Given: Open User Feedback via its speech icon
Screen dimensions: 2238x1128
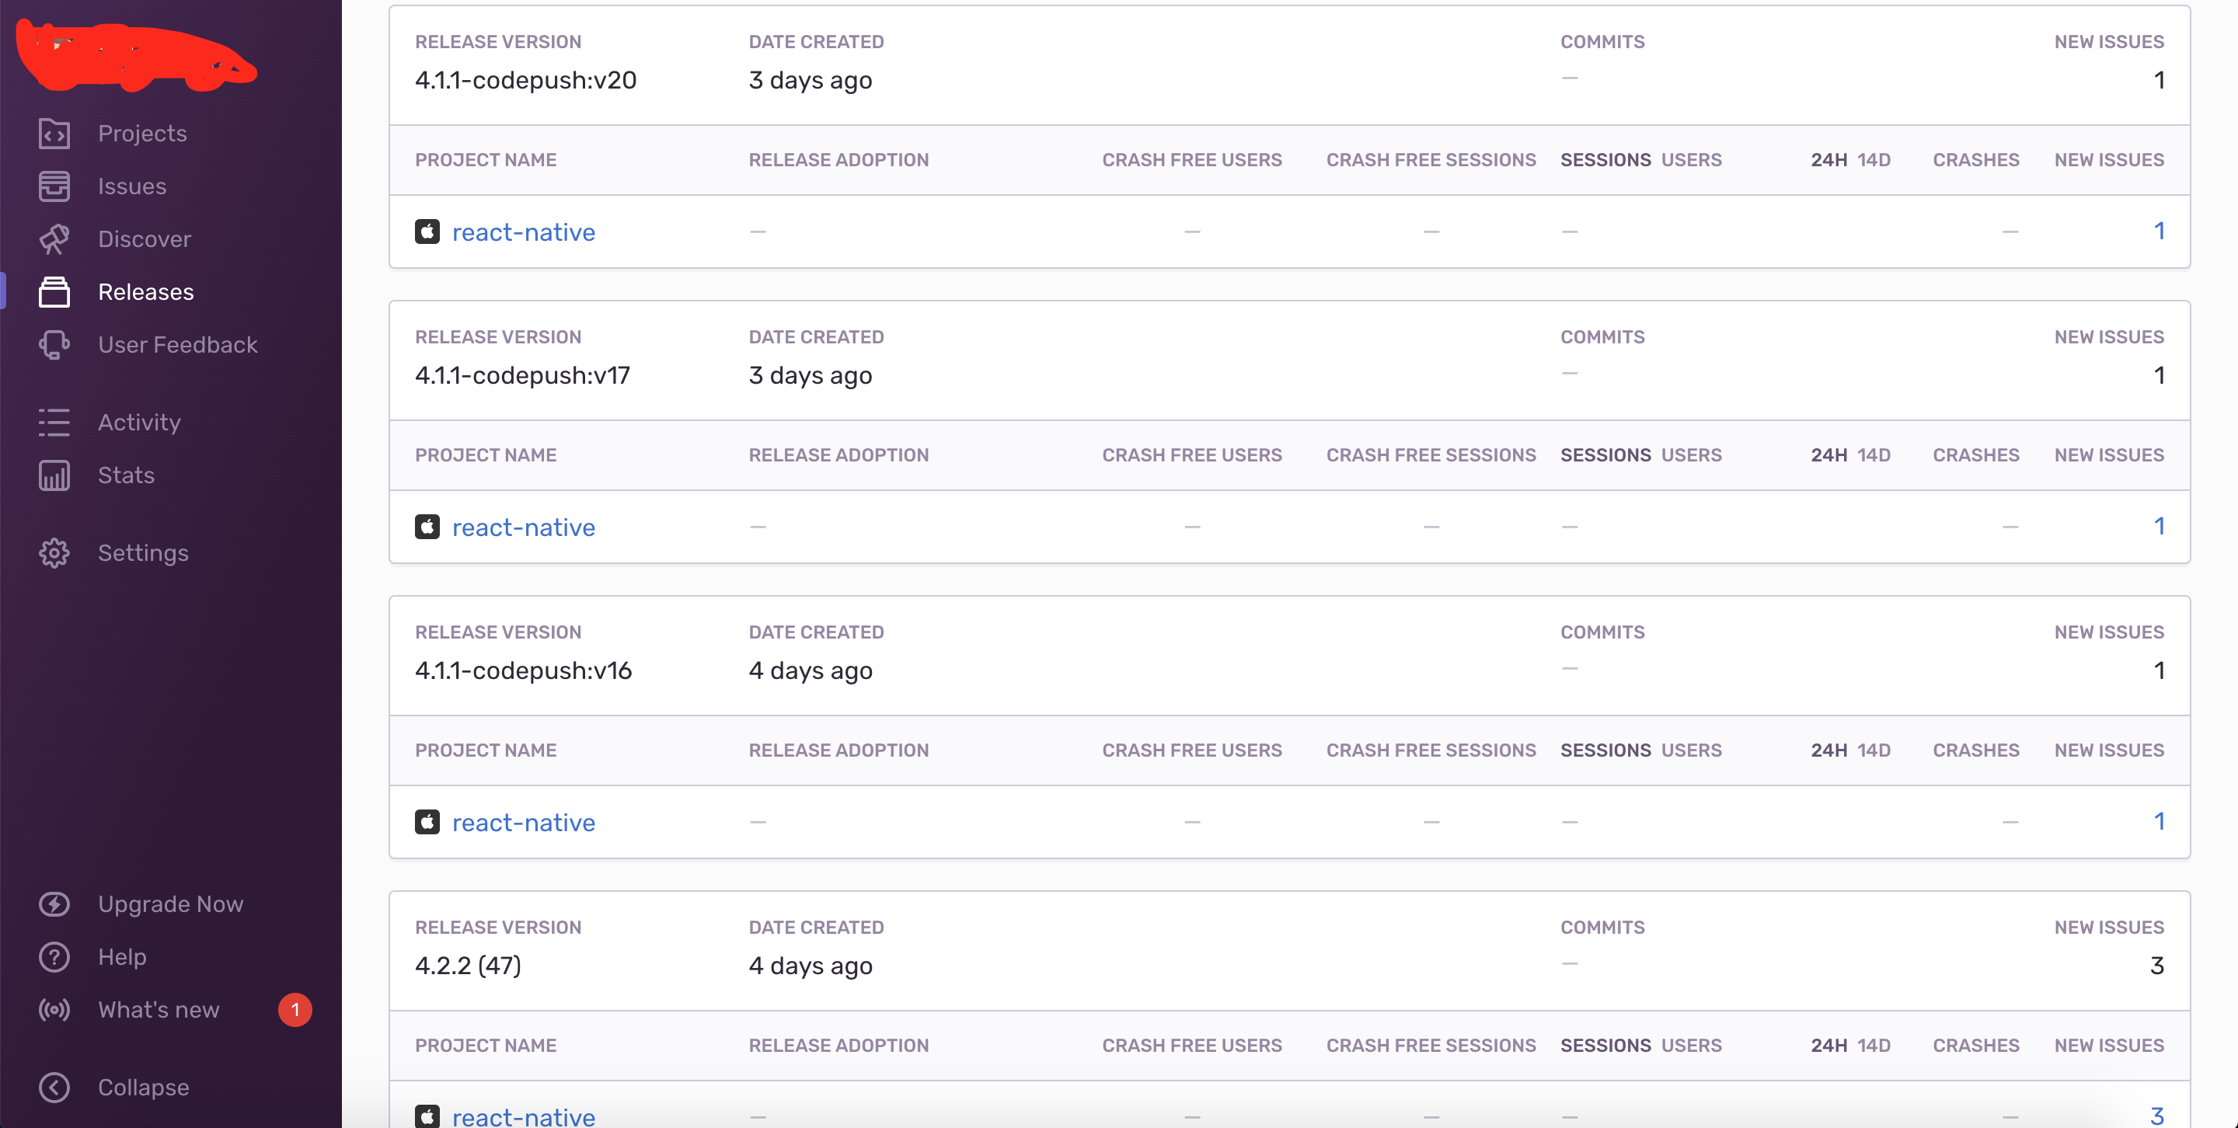Looking at the screenshot, I should (x=54, y=344).
